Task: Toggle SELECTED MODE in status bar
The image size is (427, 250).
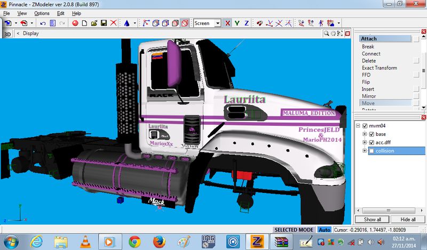Action: click(294, 230)
